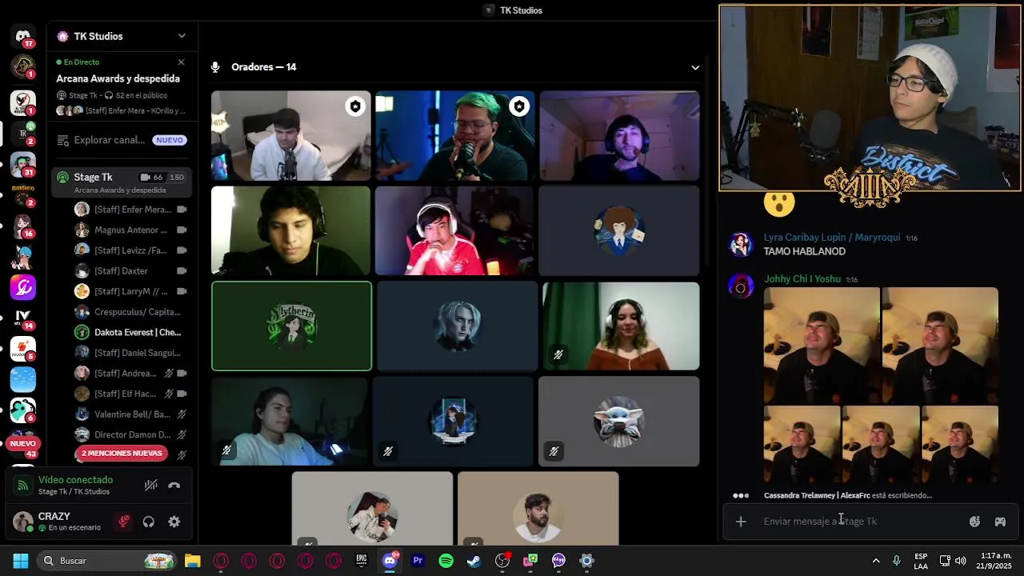Open the server with 31 unread badge

pyautogui.click(x=22, y=164)
